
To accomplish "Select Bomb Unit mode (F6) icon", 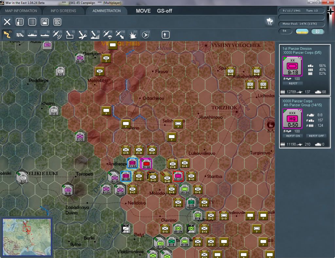I will [x=70, y=34].
